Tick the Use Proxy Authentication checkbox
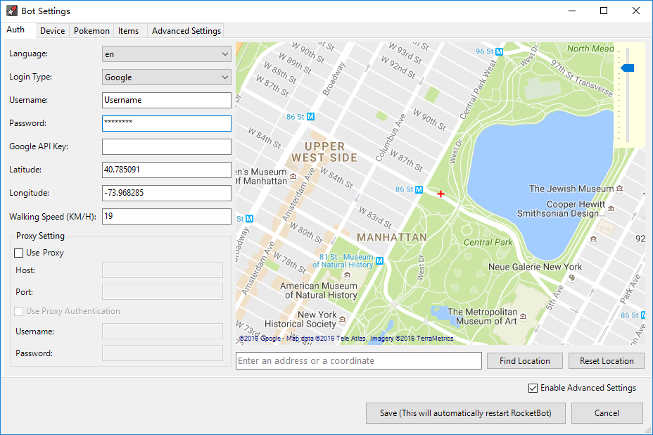Image resolution: width=653 pixels, height=435 pixels. [19, 311]
